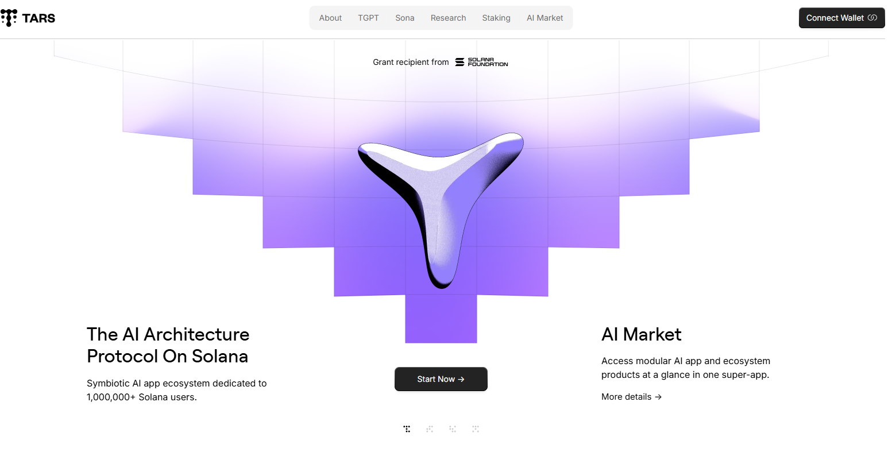892x460 pixels.
Task: Follow the More details link
Action: (x=631, y=397)
